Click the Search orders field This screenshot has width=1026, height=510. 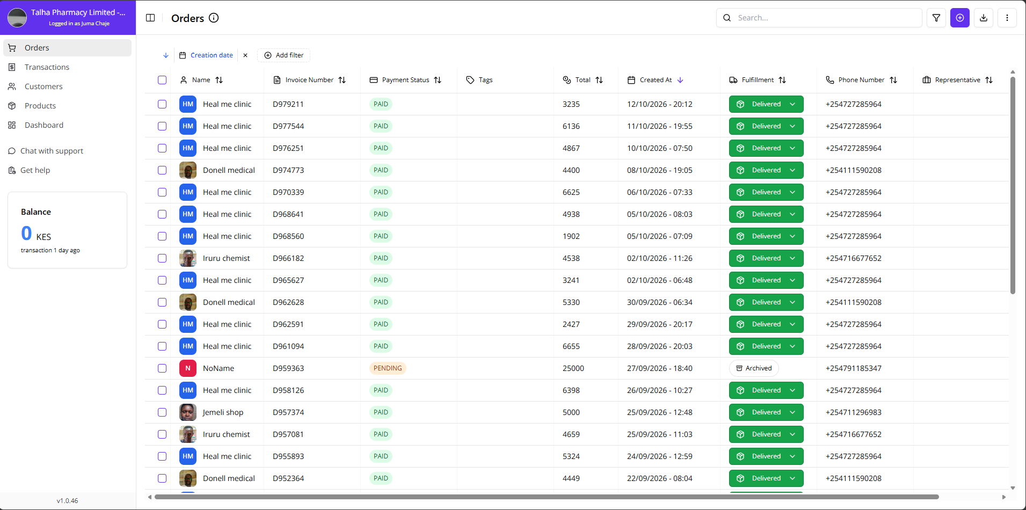[819, 18]
